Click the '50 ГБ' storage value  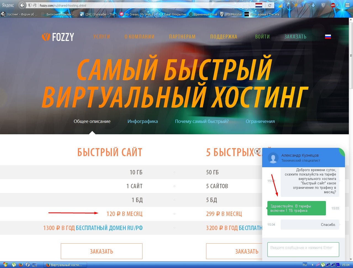[212, 172]
